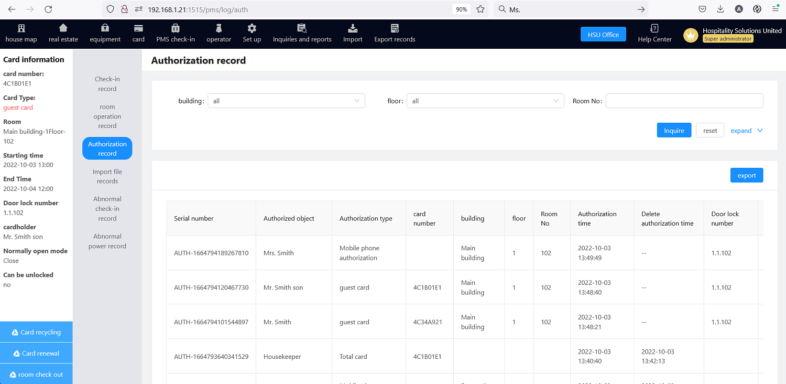
Task: Click the export button
Action: (747, 175)
